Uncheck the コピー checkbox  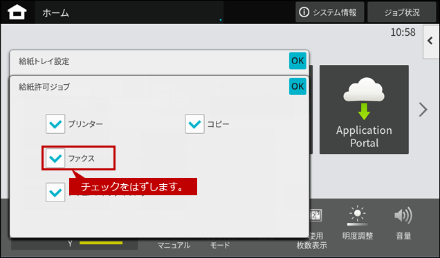194,123
